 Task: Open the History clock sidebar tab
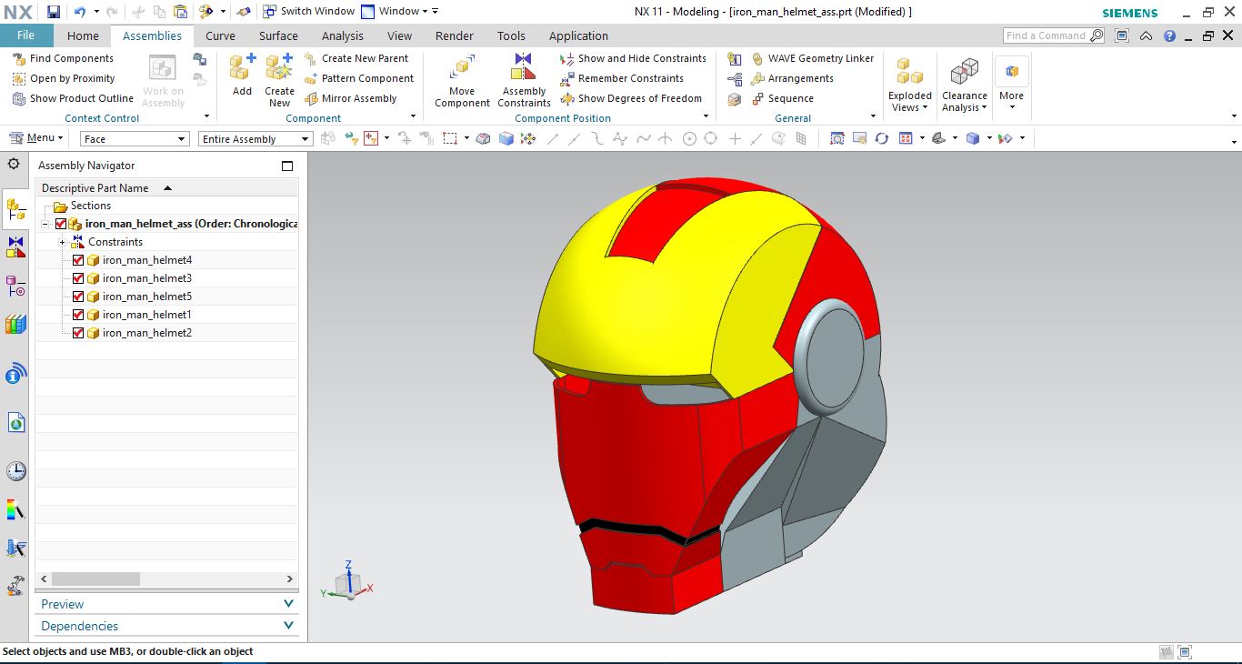point(15,471)
